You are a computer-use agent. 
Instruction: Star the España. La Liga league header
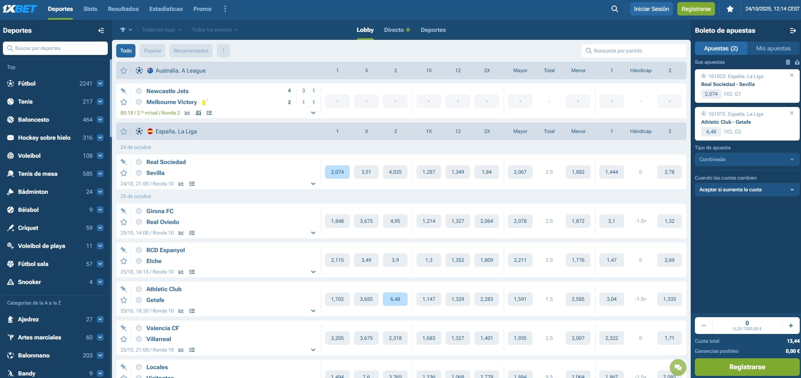pyautogui.click(x=123, y=131)
